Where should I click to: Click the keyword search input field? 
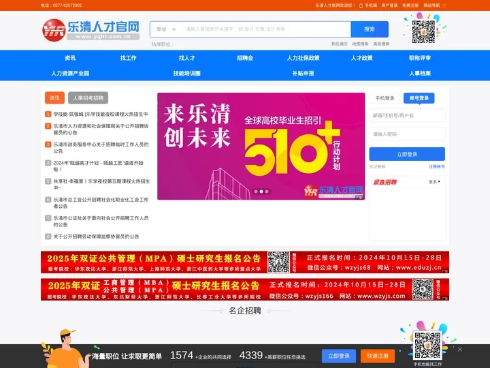tap(266, 29)
